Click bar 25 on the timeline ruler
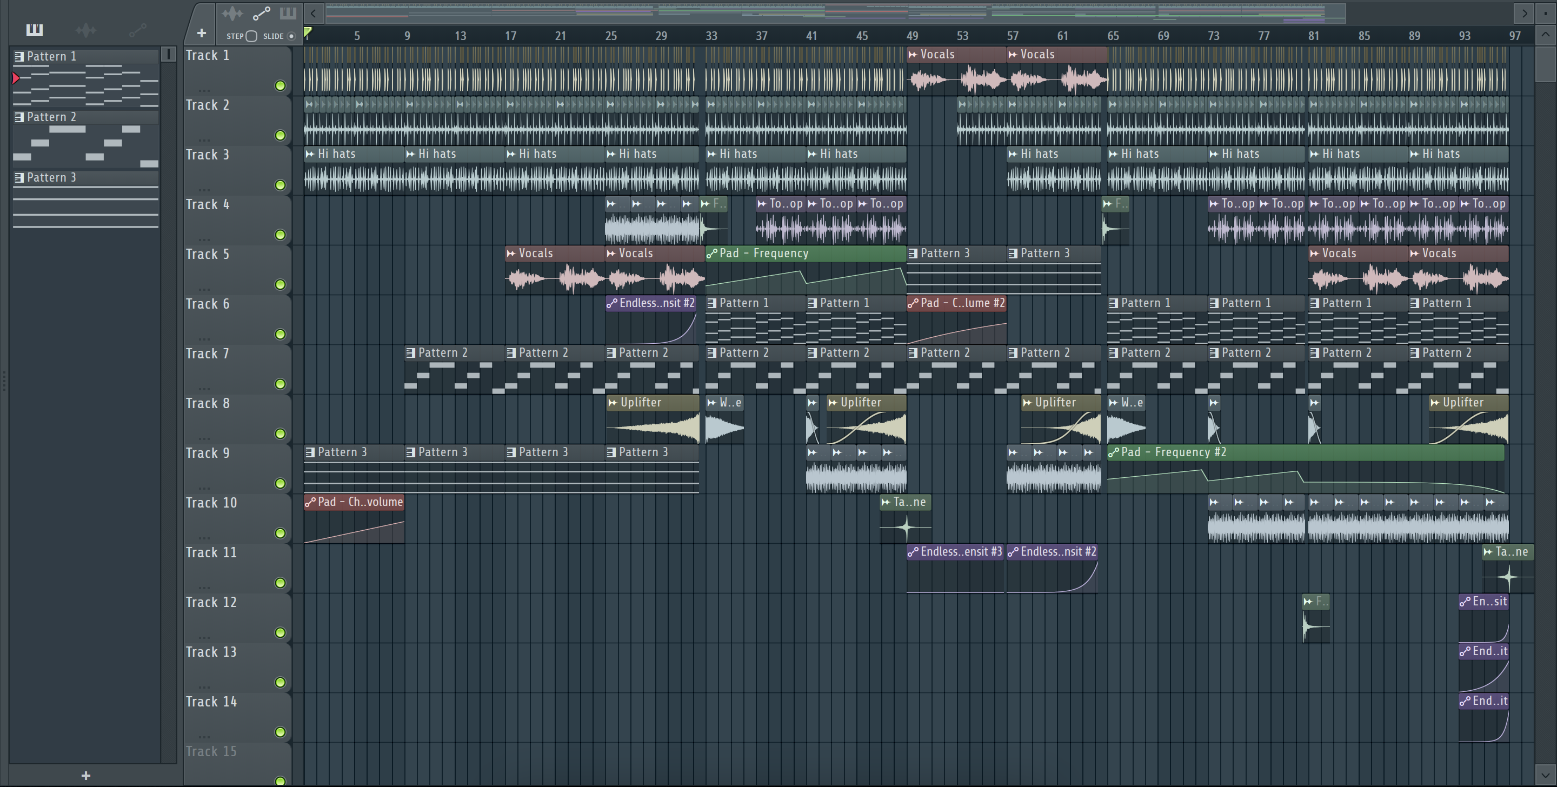 [611, 36]
